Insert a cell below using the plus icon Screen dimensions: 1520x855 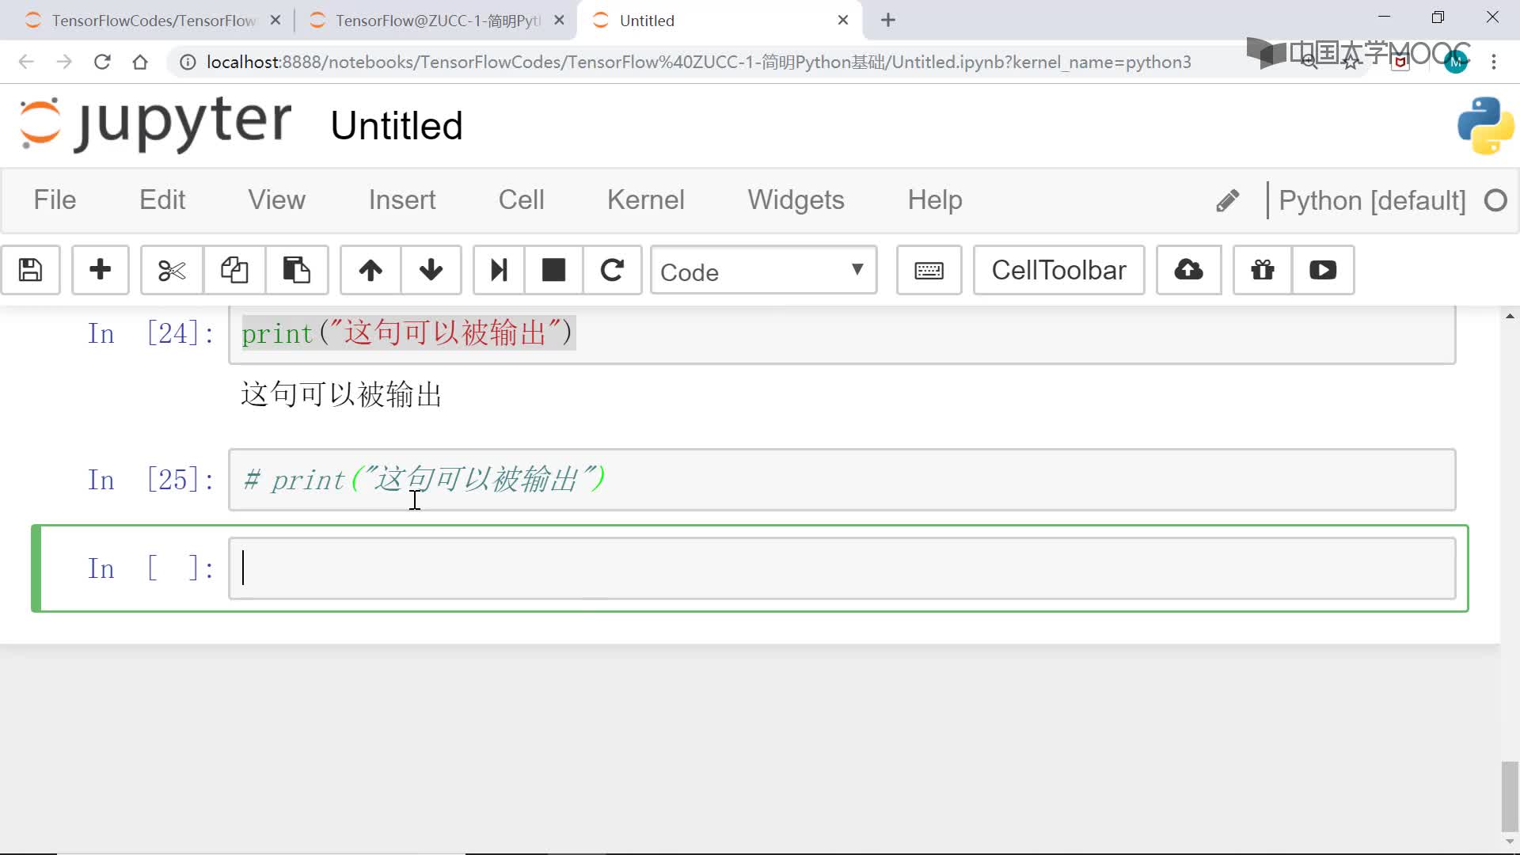click(x=101, y=271)
